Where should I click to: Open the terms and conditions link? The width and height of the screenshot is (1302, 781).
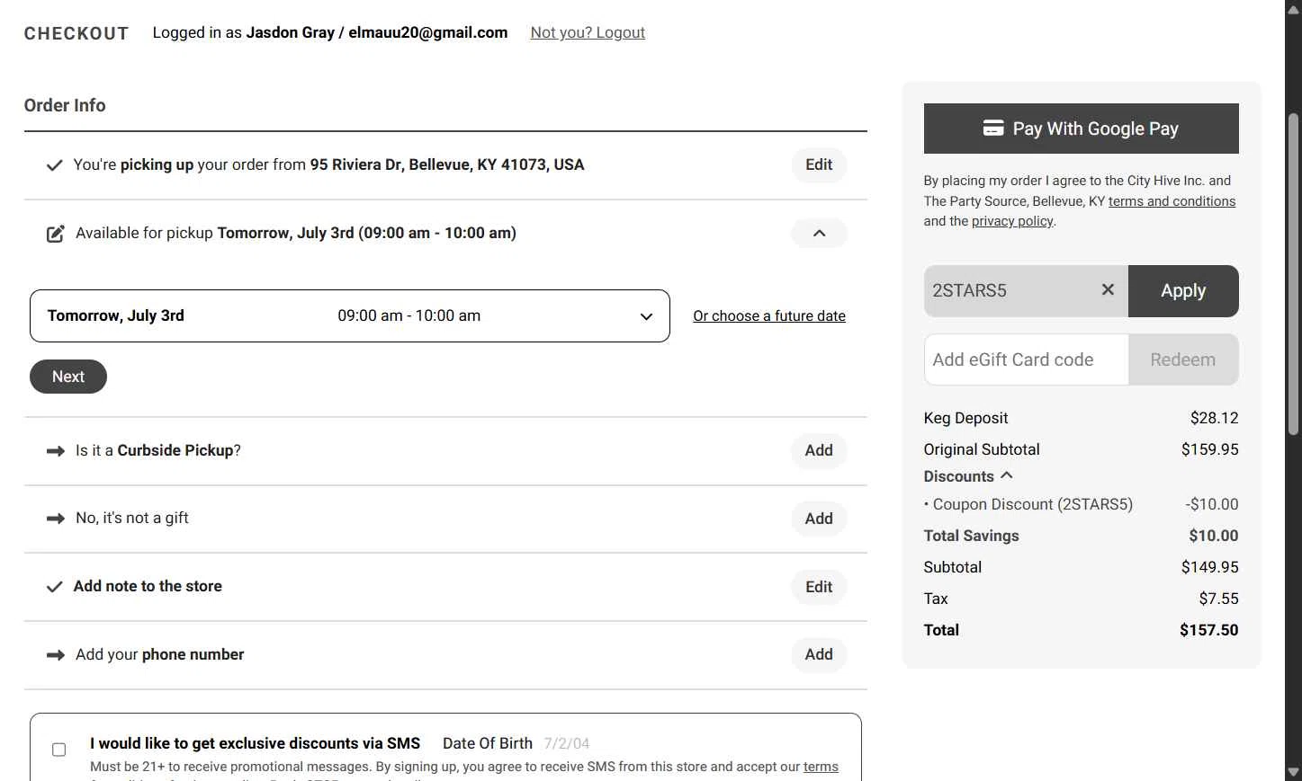pyautogui.click(x=1172, y=201)
